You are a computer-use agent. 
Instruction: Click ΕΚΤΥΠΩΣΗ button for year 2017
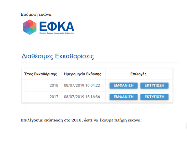point(154,97)
